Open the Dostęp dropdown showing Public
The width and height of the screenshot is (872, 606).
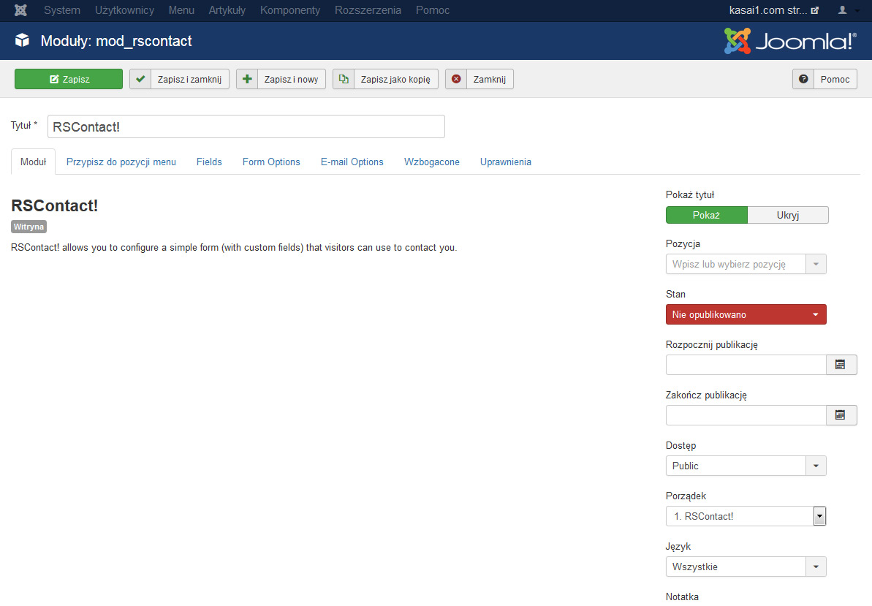click(x=746, y=466)
